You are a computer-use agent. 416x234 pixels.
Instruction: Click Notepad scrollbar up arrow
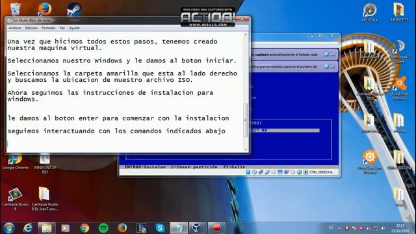tap(246, 34)
